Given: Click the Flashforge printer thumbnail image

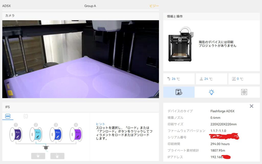Looking at the screenshot, I should click(181, 44).
